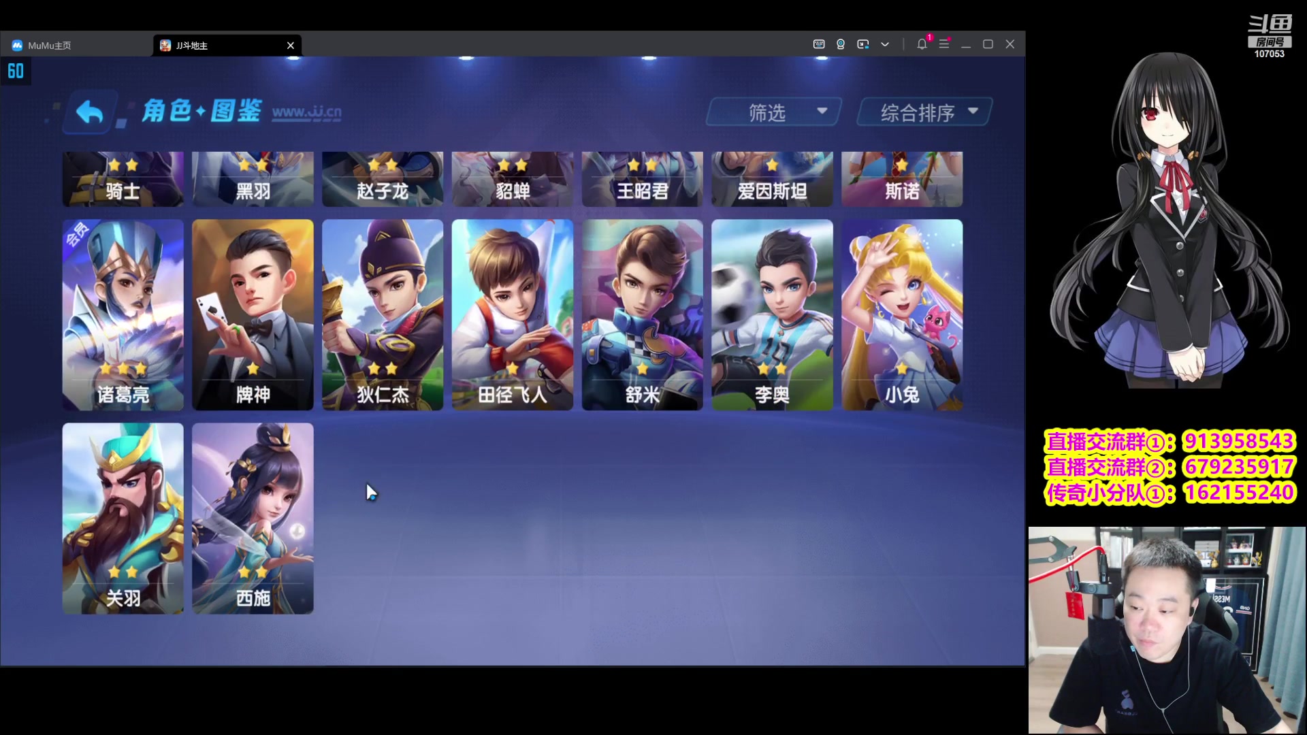The width and height of the screenshot is (1307, 735).
Task: Click the keyboard mapping icon in title bar
Action: [x=819, y=44]
